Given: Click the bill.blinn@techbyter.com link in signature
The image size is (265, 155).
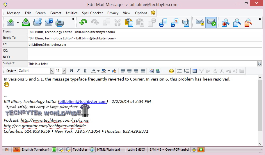Looking at the screenshot, I should tap(83, 101).
